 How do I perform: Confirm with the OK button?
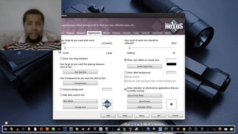(159, 116)
